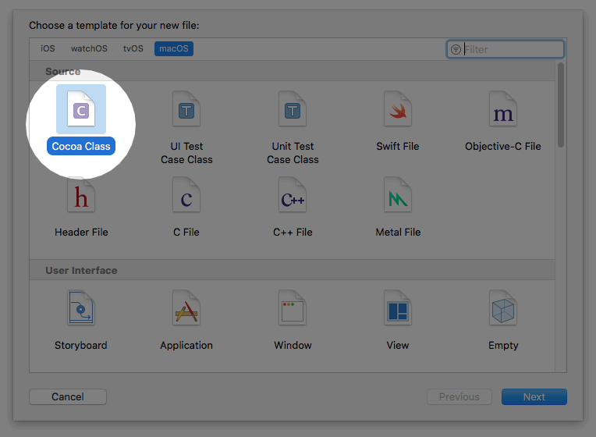Image resolution: width=596 pixels, height=437 pixels.
Task: Select the Cocoa Class template icon
Action: point(81,110)
